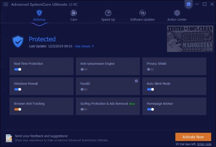216x147 pixels.
Task: Close the Advanced SystemCare window
Action: coord(212,4)
